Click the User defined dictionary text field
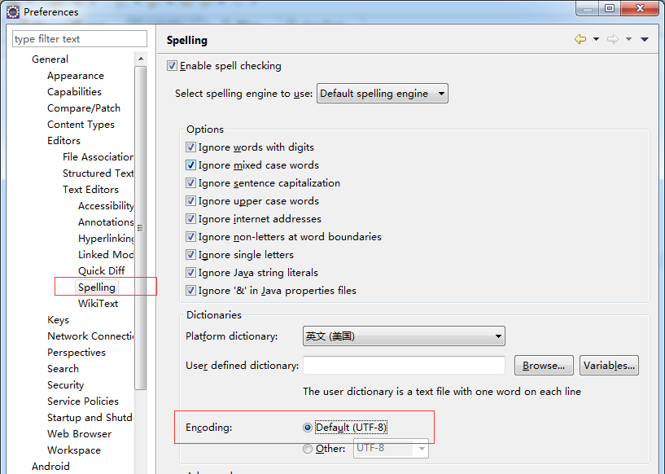The image size is (665, 474). coord(404,366)
